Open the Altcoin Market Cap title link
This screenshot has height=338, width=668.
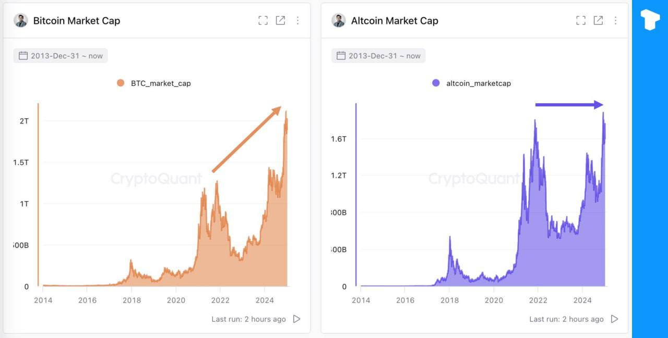click(395, 21)
